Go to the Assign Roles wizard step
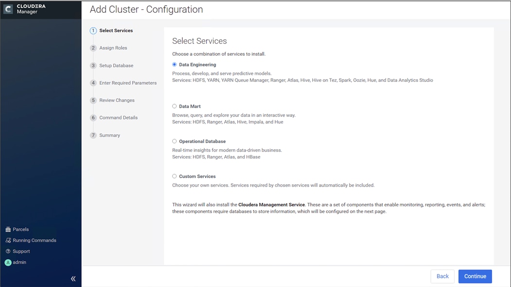Screen dimensions: 511x287 [113, 48]
